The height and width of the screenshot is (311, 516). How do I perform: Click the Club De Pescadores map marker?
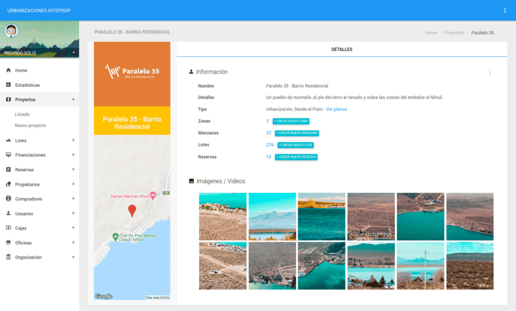tap(115, 237)
